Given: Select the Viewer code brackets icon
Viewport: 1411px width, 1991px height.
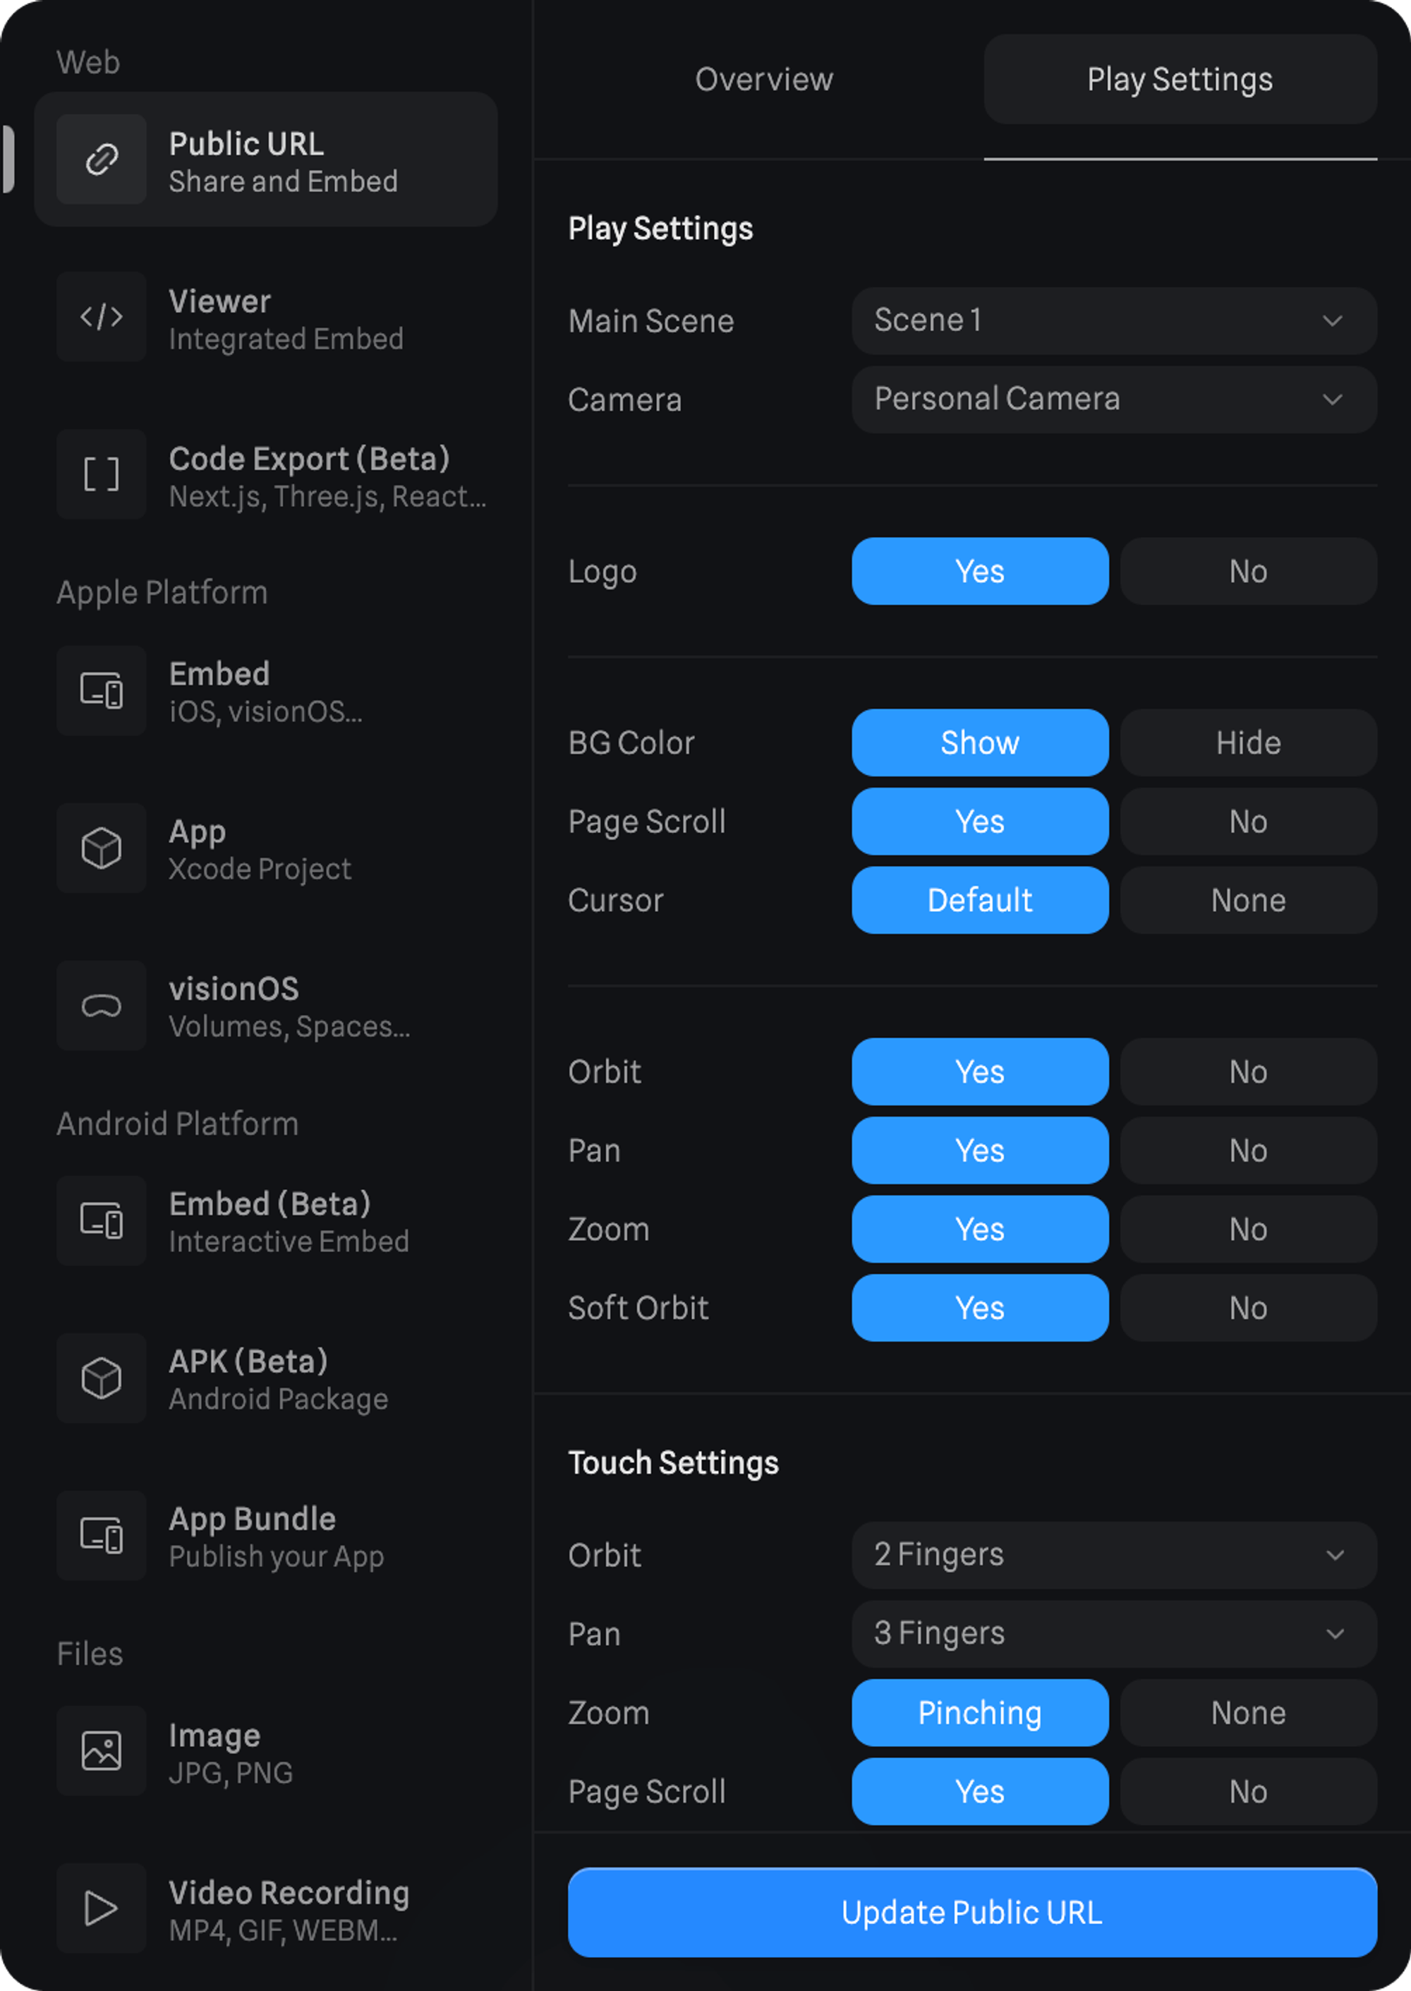Looking at the screenshot, I should coord(102,316).
